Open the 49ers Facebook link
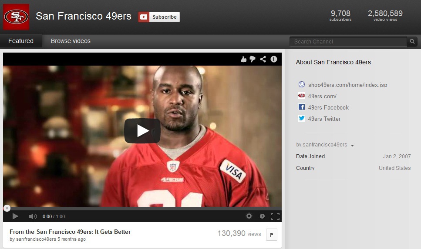Screen dimensions: 421x249 point(328,107)
